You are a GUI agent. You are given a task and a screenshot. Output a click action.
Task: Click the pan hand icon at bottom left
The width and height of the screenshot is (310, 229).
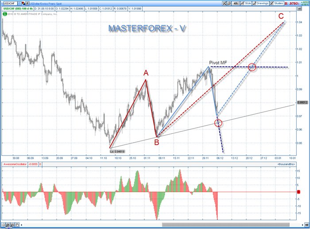17,225
